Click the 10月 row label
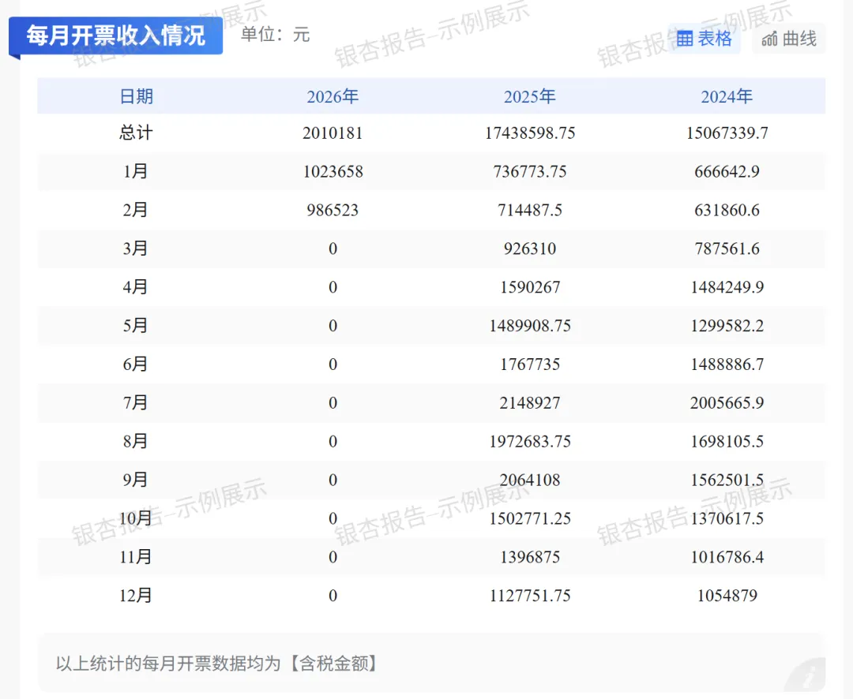The image size is (853, 699). click(x=136, y=518)
